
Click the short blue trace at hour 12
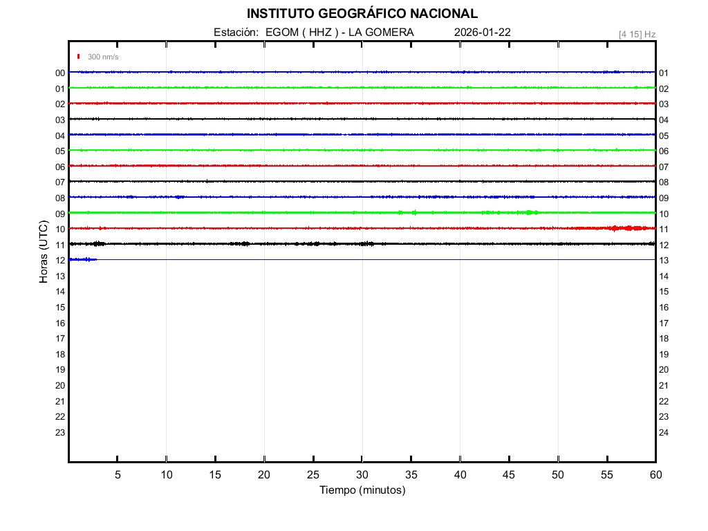point(83,259)
